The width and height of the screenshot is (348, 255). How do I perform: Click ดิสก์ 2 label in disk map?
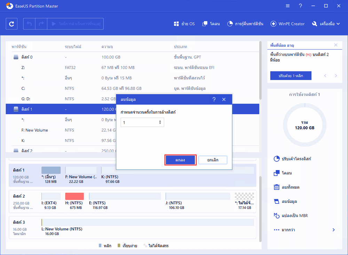(19, 196)
